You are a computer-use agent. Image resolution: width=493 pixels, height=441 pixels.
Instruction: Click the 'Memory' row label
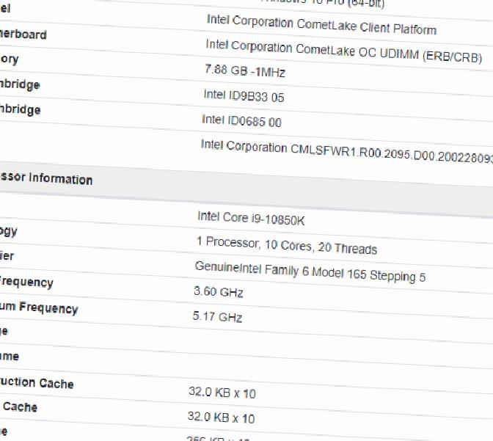9,59
